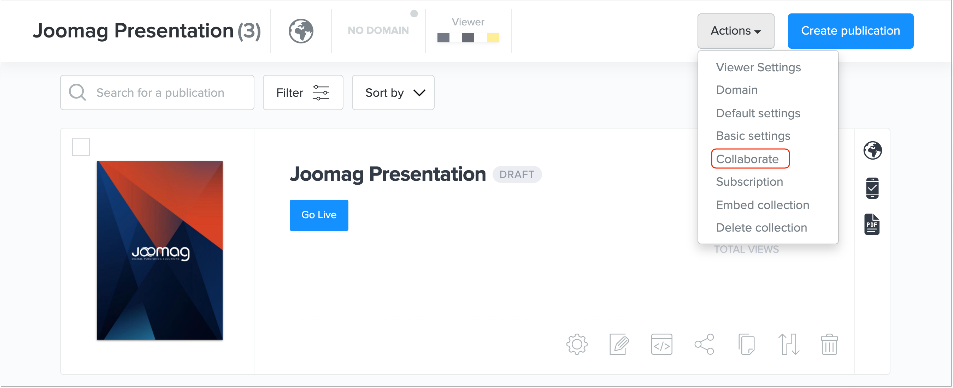The height and width of the screenshot is (388, 953).
Task: Click the embed code icon
Action: tap(661, 344)
